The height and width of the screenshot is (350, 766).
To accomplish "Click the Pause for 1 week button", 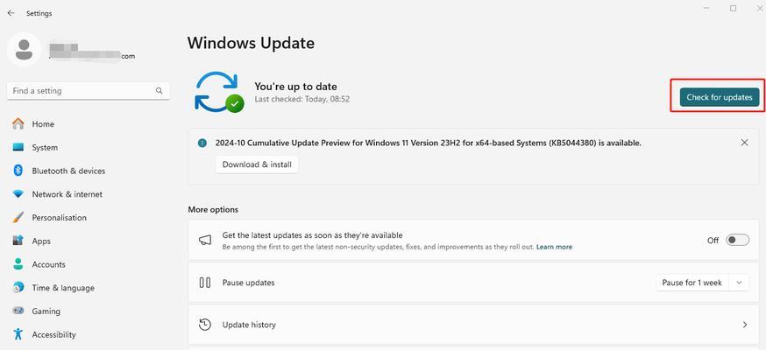I will (692, 283).
